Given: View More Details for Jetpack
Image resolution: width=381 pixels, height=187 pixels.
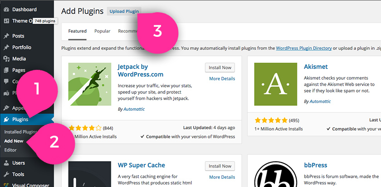Looking at the screenshot, I should pos(222,79).
